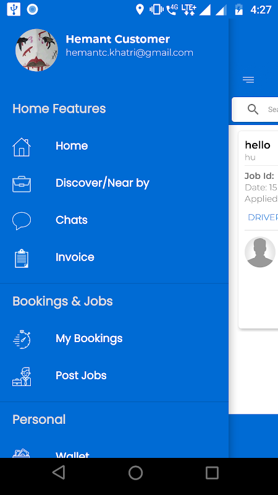Tap the grey user avatar on job card
Image resolution: width=278 pixels, height=495 pixels.
point(260,252)
